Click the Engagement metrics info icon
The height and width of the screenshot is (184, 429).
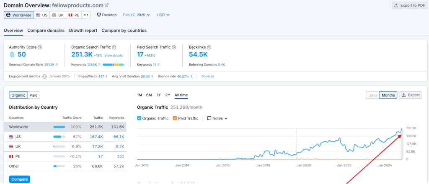coord(44,77)
